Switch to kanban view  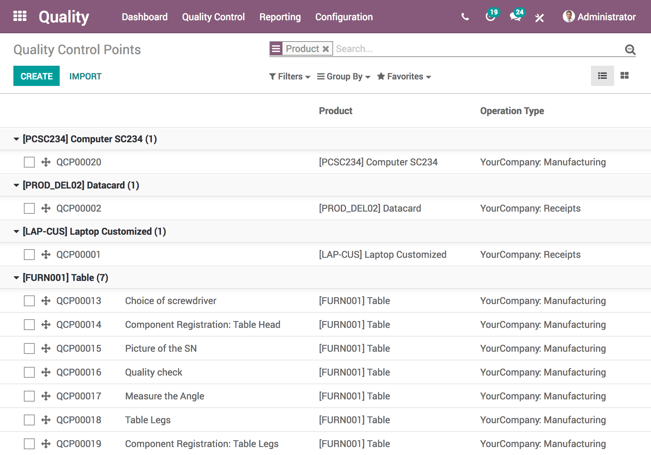[x=625, y=76]
